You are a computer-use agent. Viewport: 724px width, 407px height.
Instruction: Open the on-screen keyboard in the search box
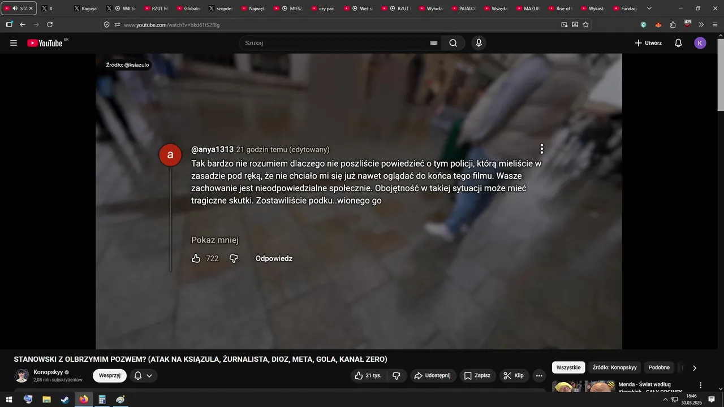click(x=434, y=43)
